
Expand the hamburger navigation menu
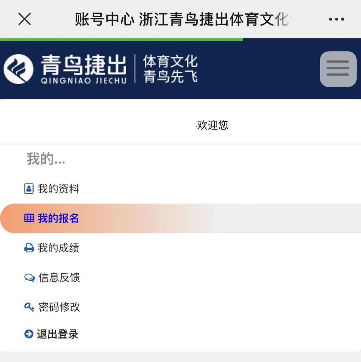point(338,69)
